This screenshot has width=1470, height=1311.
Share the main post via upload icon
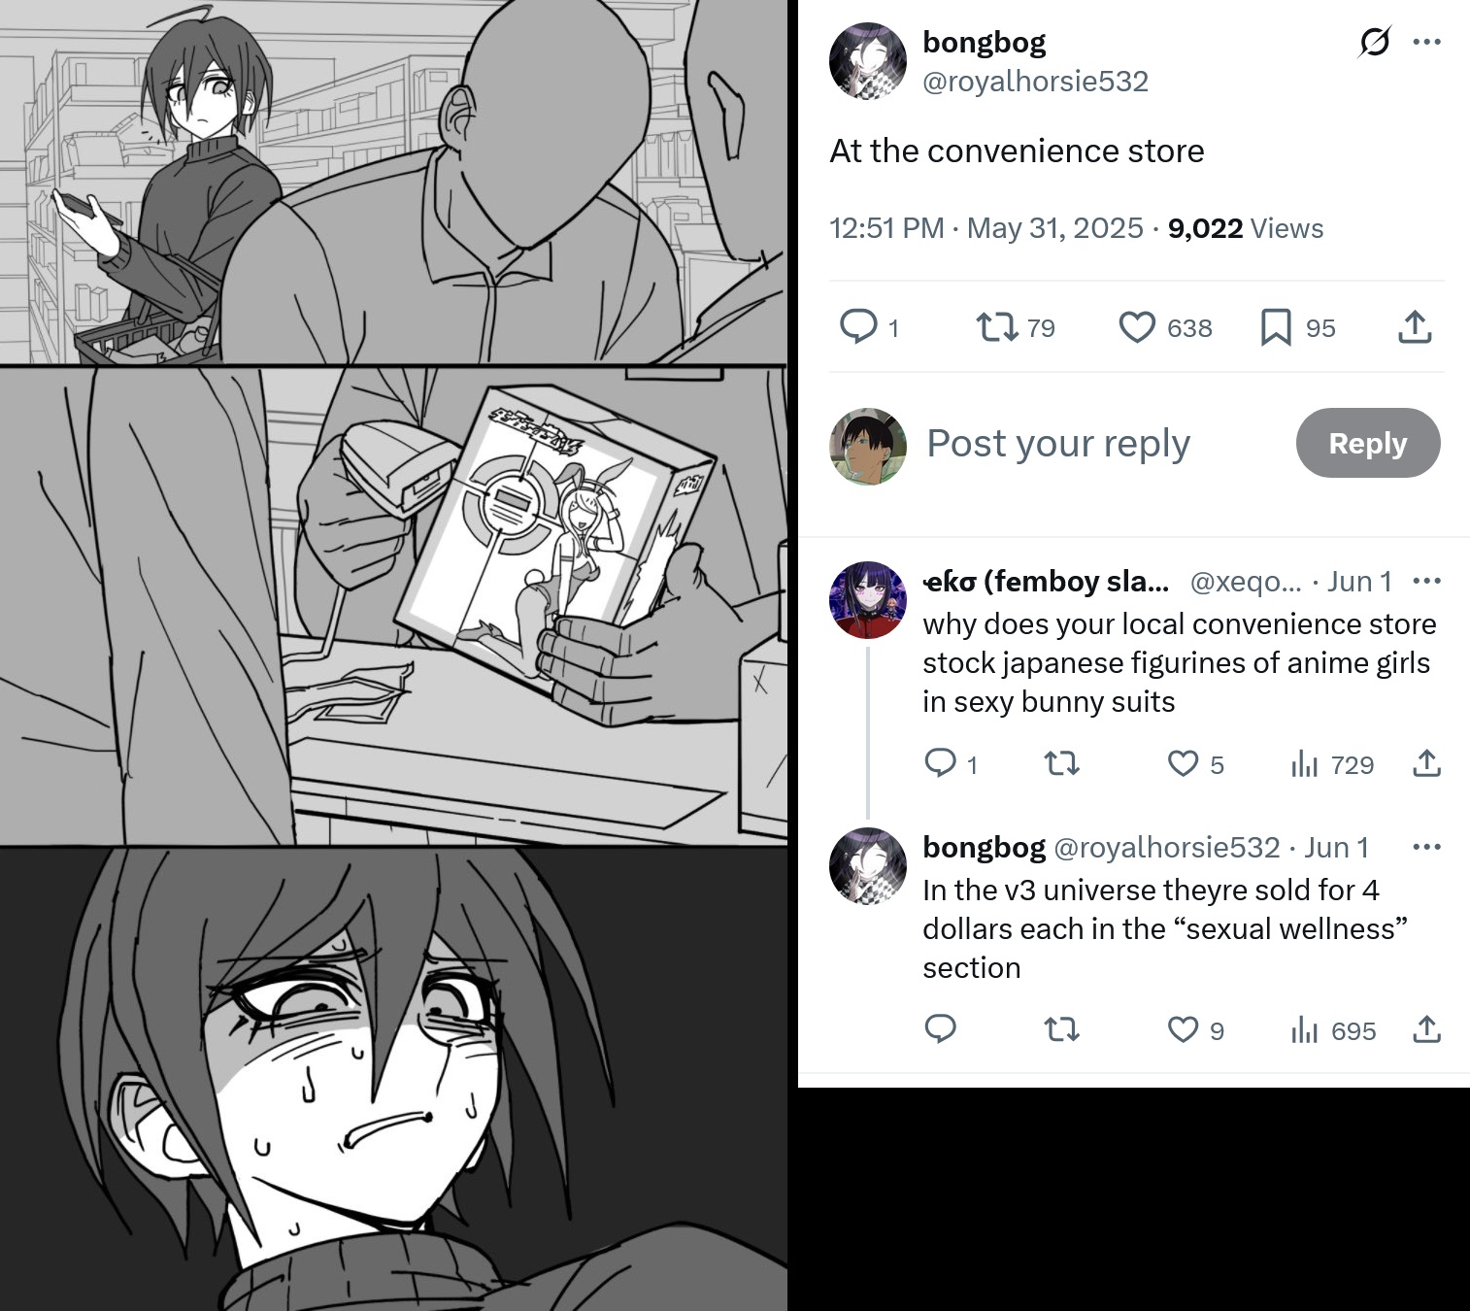[x=1415, y=327]
